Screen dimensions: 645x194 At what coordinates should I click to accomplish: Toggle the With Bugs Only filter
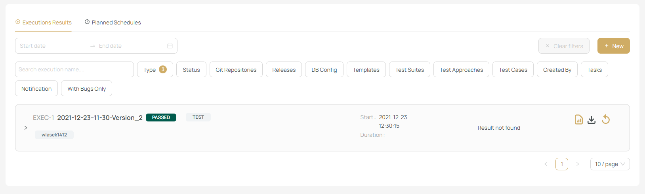pyautogui.click(x=86, y=89)
